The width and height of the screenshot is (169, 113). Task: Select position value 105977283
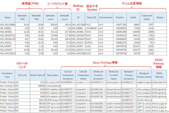point(120,25)
